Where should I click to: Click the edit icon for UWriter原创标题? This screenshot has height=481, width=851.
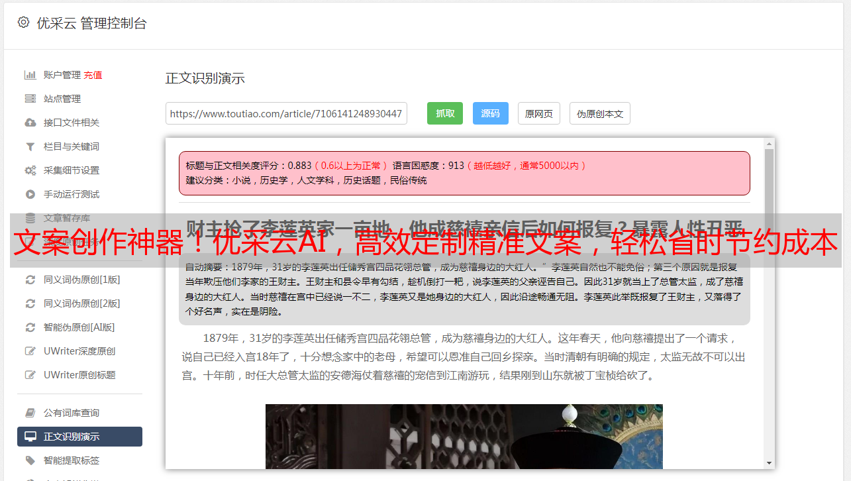[x=30, y=375]
